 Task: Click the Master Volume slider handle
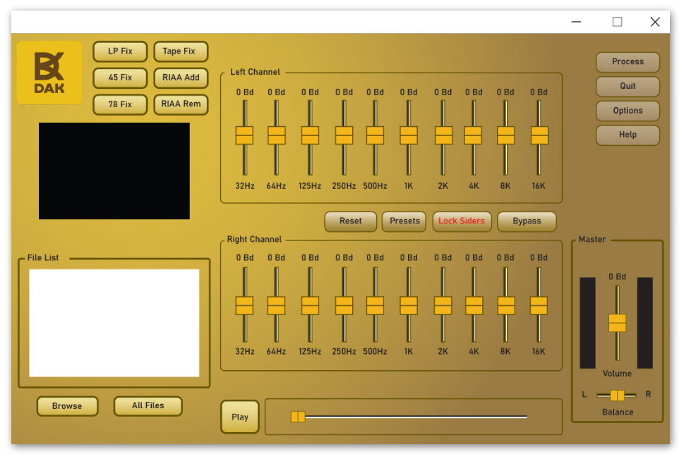617,323
